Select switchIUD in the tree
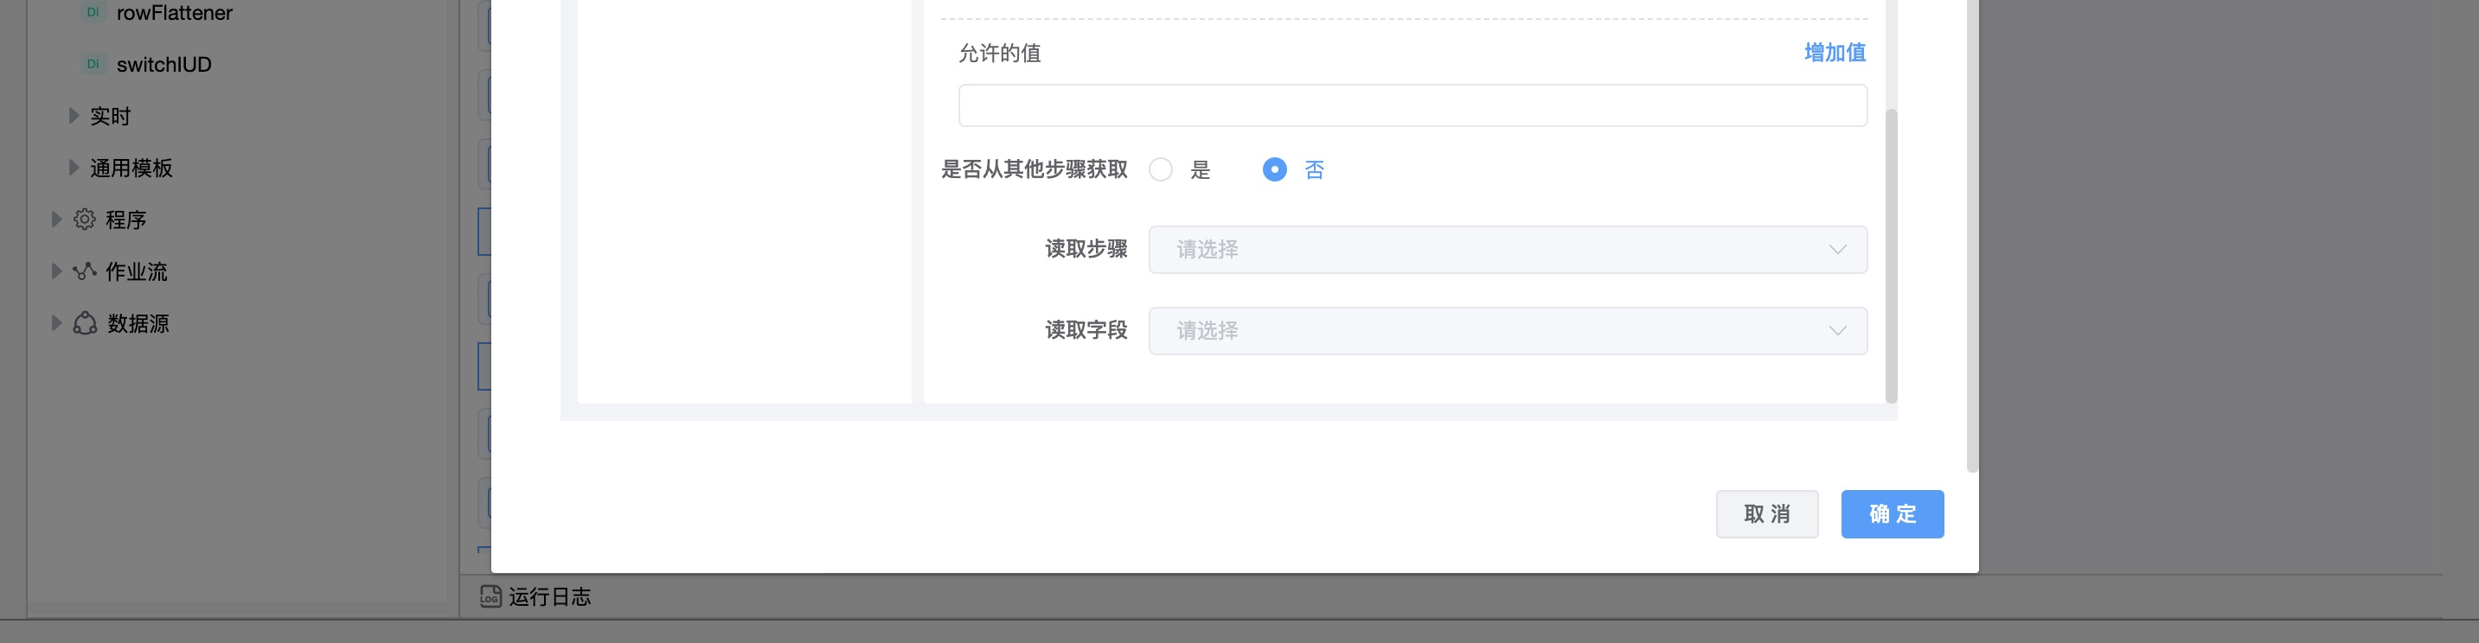The width and height of the screenshot is (2479, 643). coord(163,65)
